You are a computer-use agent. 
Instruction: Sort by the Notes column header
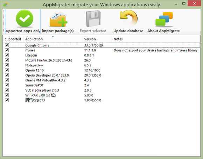pos(156,39)
